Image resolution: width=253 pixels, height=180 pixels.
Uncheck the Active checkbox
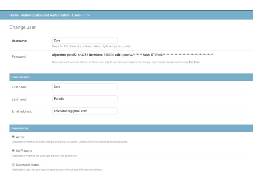(x=13, y=137)
